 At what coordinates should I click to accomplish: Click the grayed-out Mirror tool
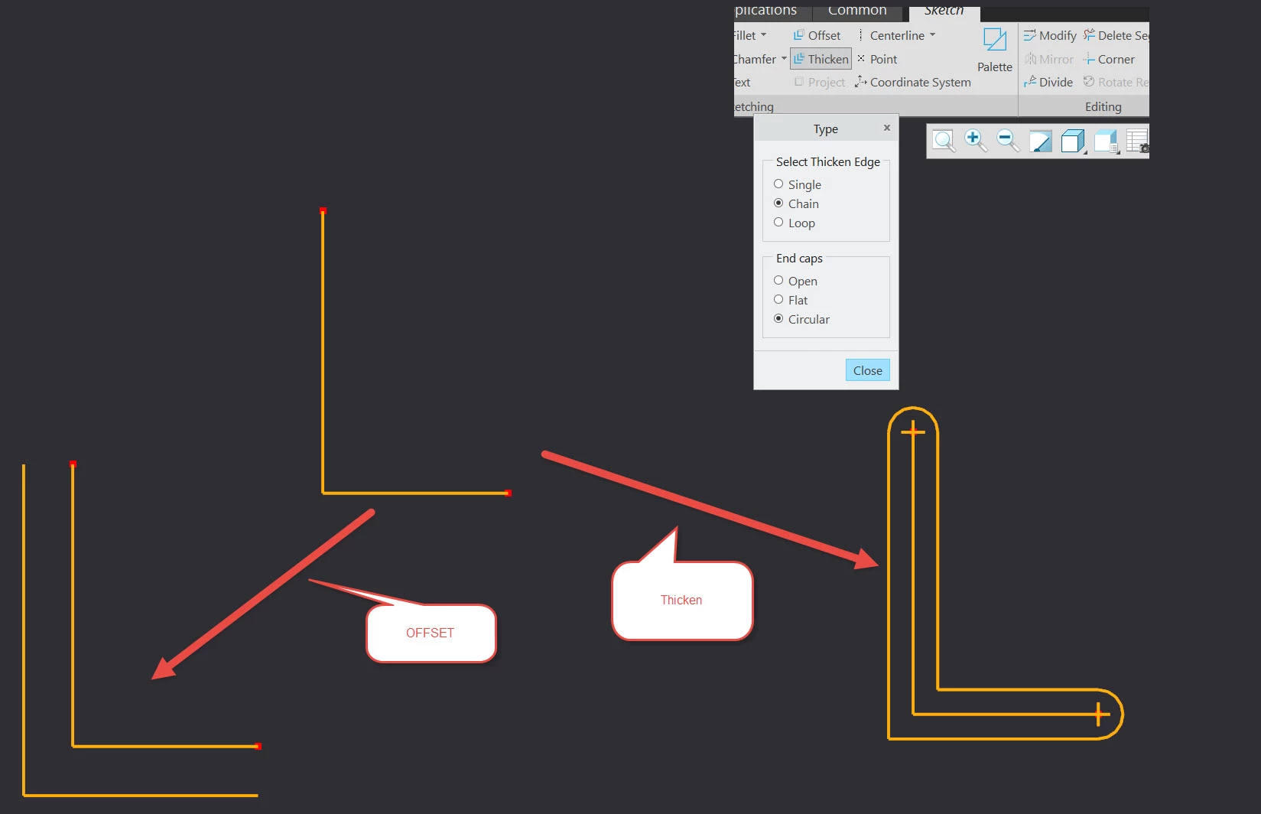(1048, 59)
